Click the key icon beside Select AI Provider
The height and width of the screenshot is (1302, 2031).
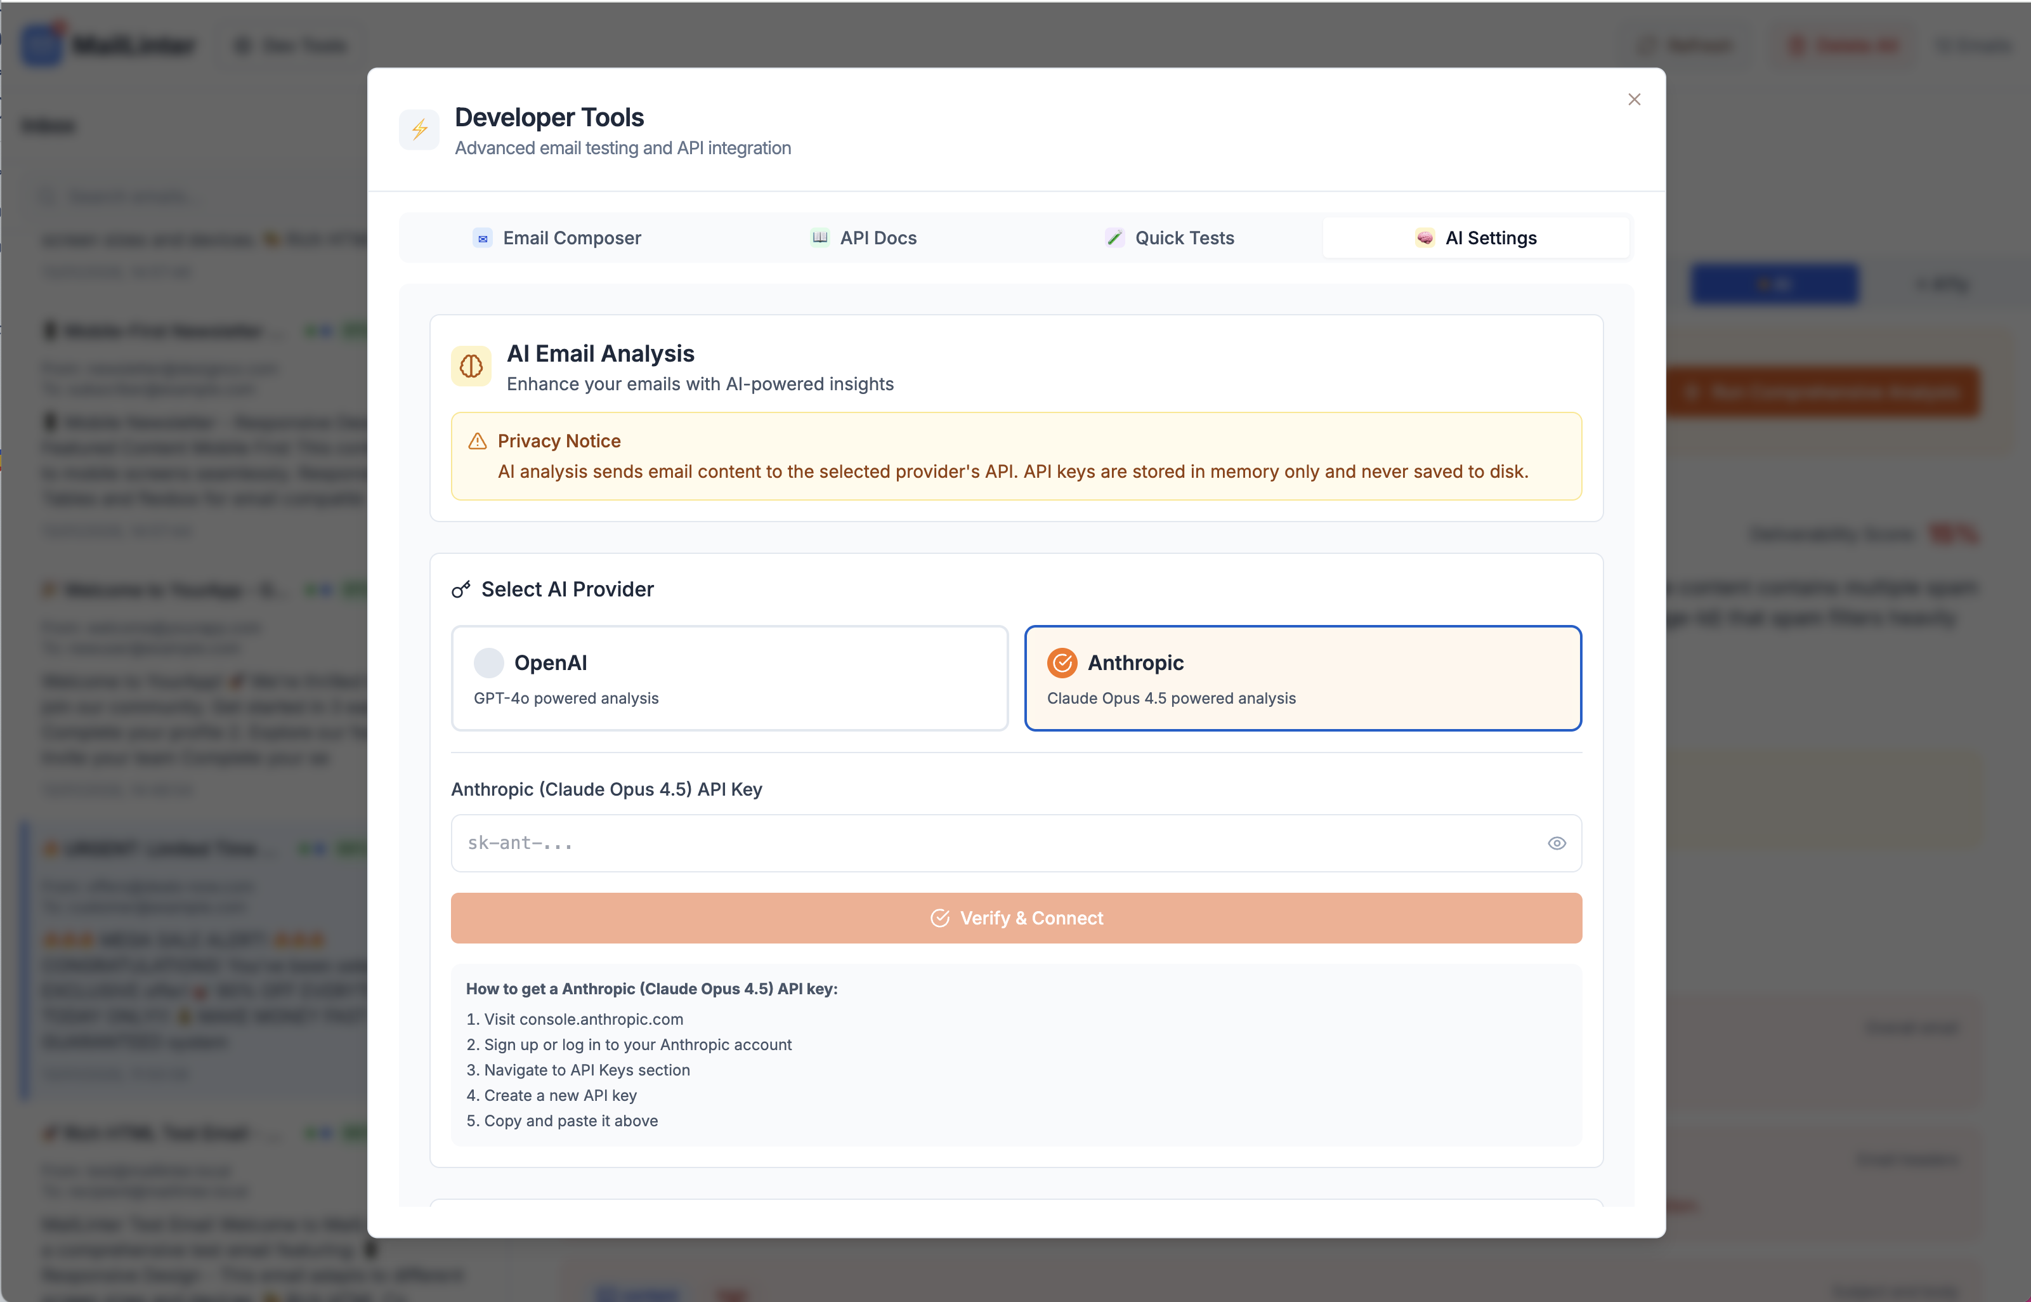(x=460, y=589)
